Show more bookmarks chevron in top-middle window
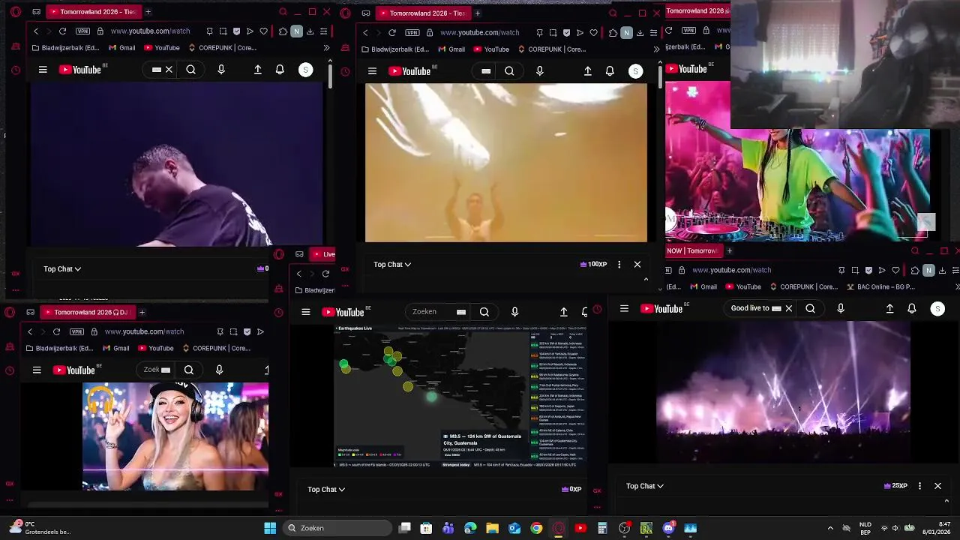The image size is (960, 540). [x=656, y=49]
